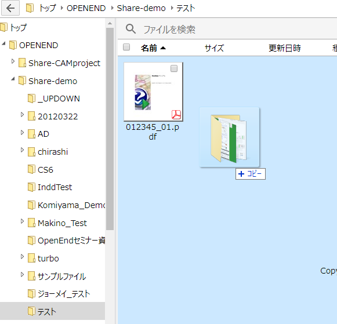Toggle the select-all checkbox in header
Screen dimensions: 337x324
(126, 47)
